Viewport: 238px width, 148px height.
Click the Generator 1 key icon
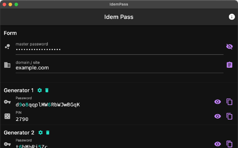[7, 102]
